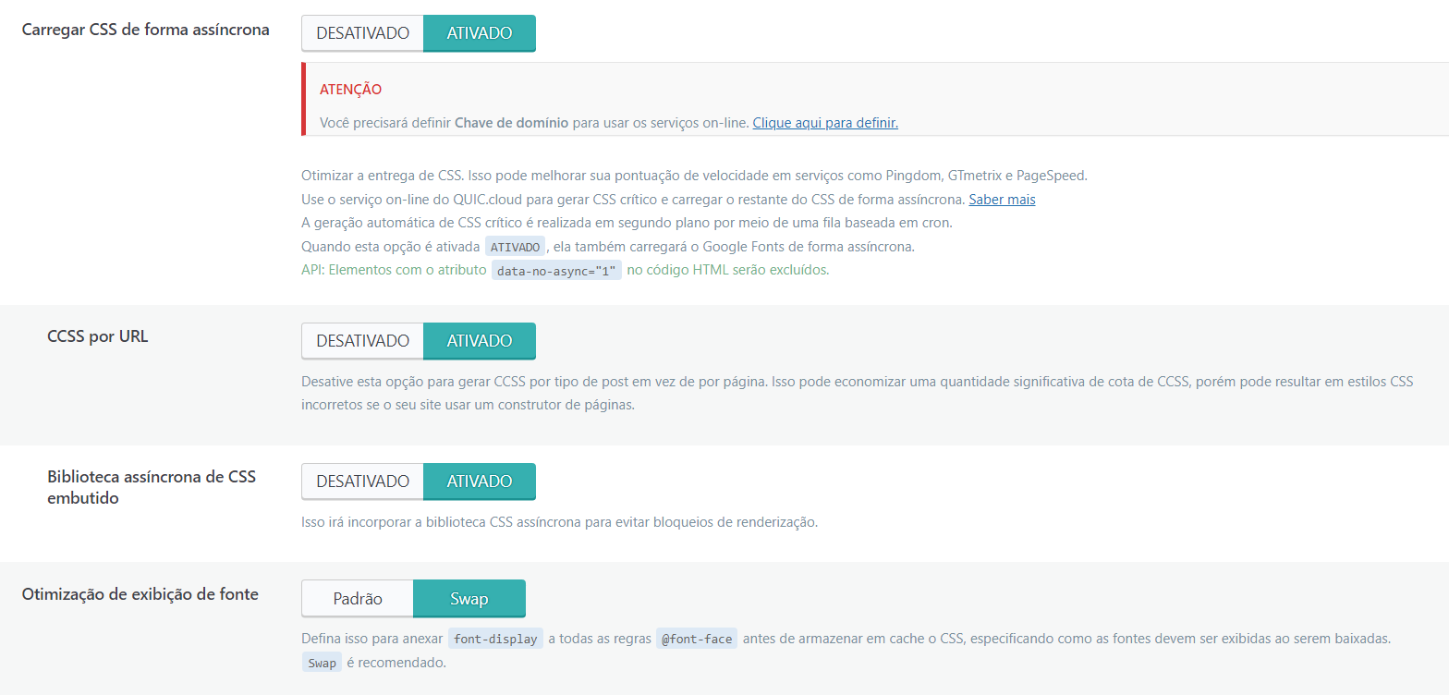The image size is (1449, 695).
Task: Open the 'Clique aqui para definir' link
Action: coord(824,123)
